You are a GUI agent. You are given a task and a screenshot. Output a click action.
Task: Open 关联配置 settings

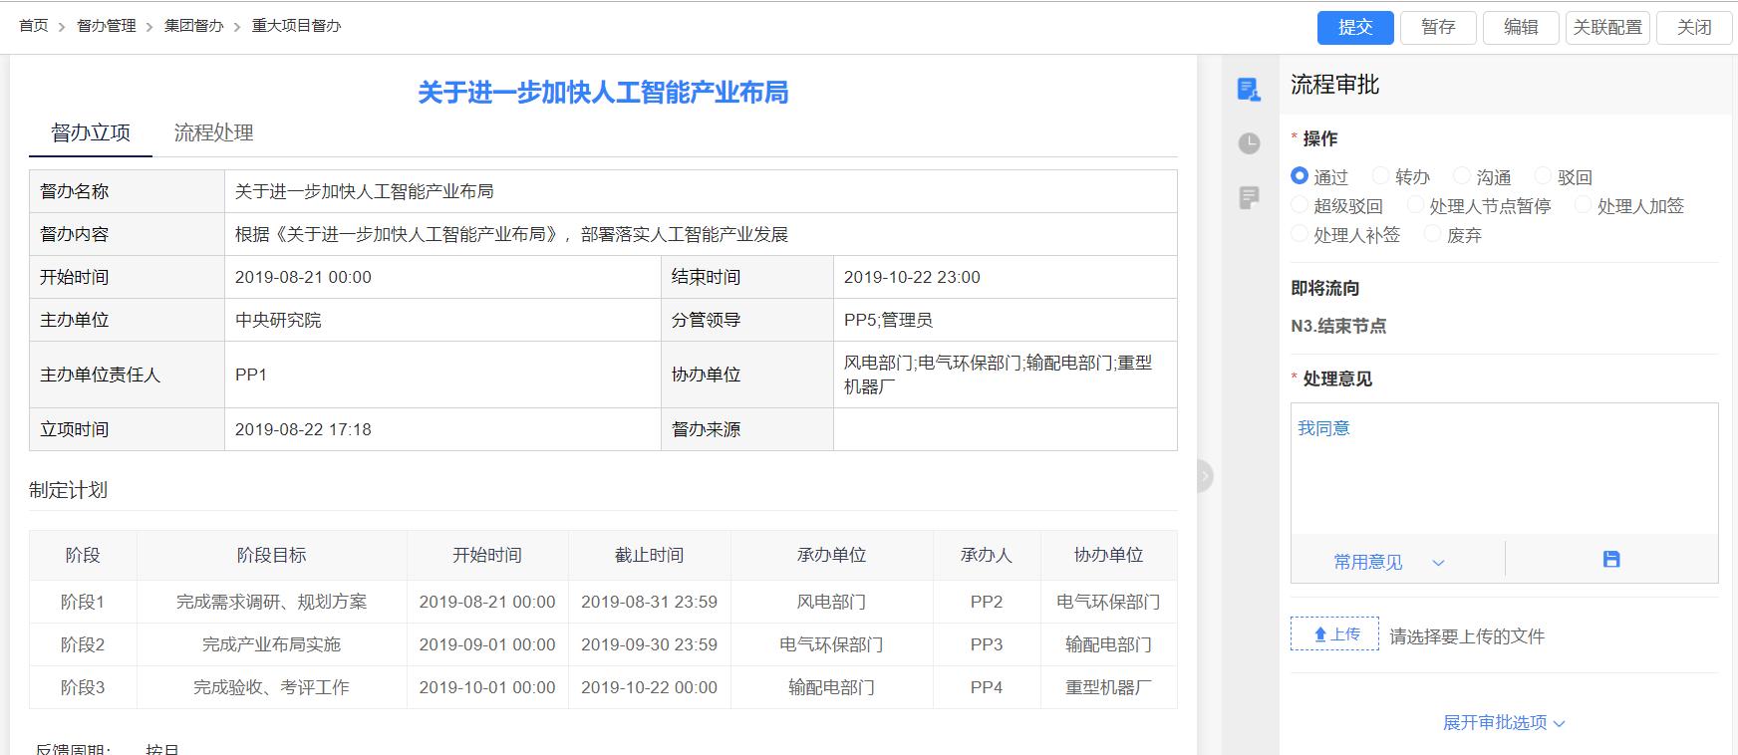[x=1606, y=27]
